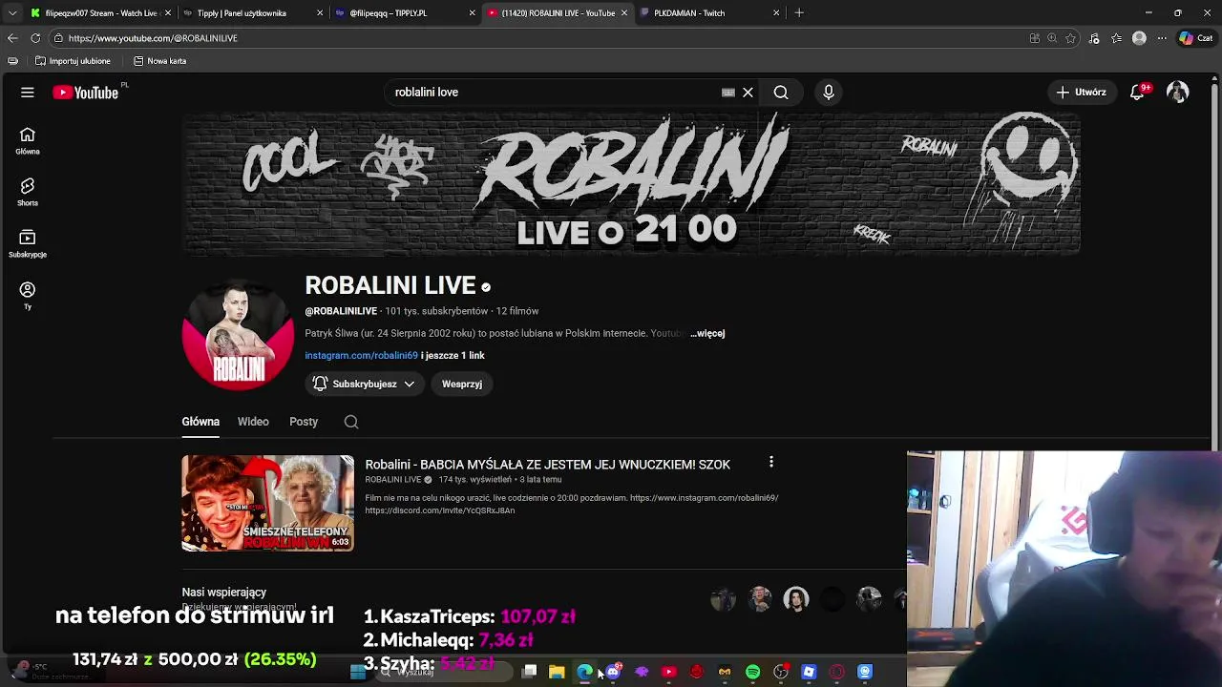The image size is (1222, 687).
Task: Click the browser address bar URL
Action: pyautogui.click(x=153, y=38)
